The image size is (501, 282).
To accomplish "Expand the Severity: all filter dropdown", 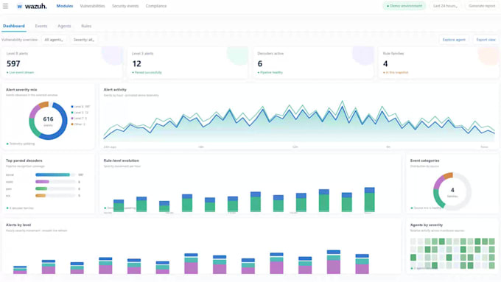I will coord(84,40).
